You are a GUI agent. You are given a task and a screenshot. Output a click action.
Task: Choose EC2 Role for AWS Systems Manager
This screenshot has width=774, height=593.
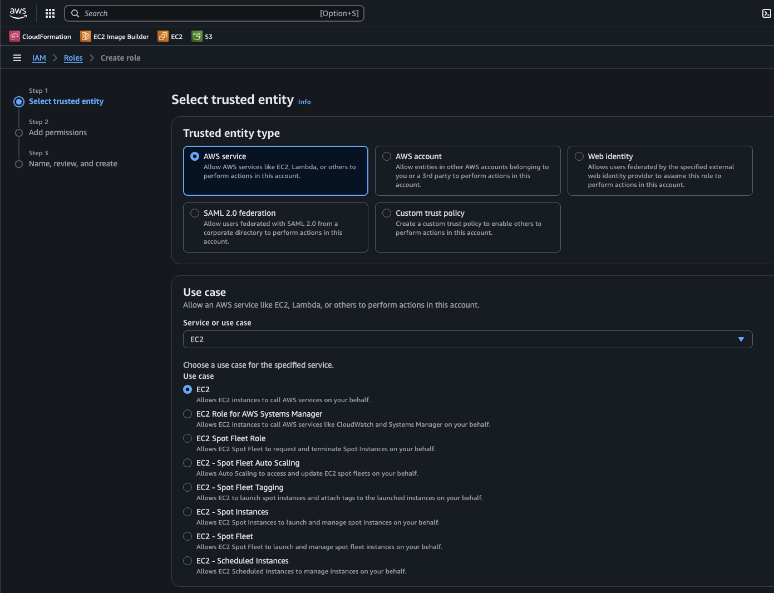point(188,414)
